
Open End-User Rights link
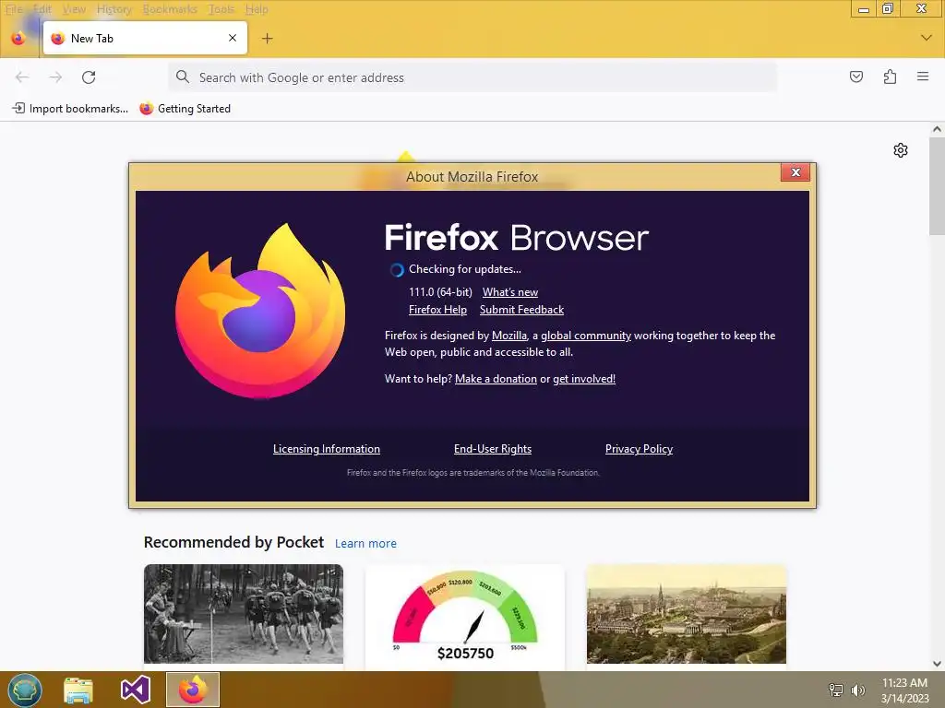[x=493, y=449]
